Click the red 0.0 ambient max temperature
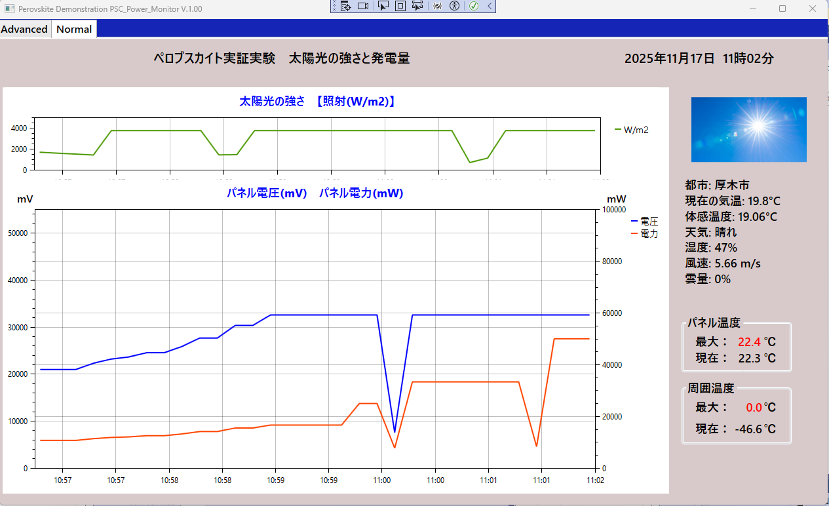Screen dimensions: 829x506 point(754,408)
